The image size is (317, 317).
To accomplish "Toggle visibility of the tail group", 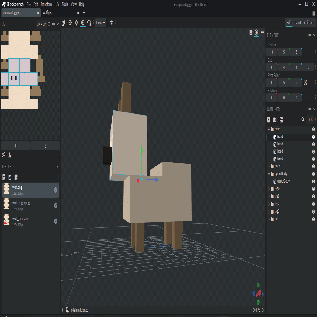I will (313, 219).
